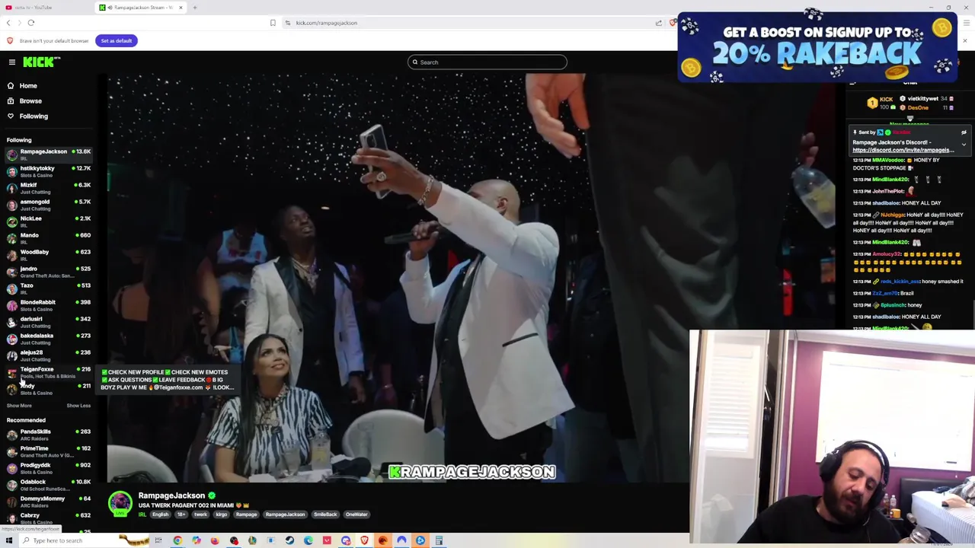Screen dimensions: 975x548
Task: Open Odablock recommended channel
Action: tap(49, 484)
